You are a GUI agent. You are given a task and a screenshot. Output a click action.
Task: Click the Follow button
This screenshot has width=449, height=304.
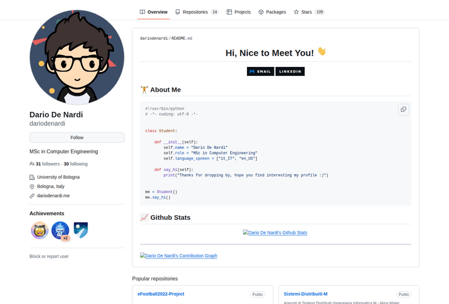coord(77,138)
